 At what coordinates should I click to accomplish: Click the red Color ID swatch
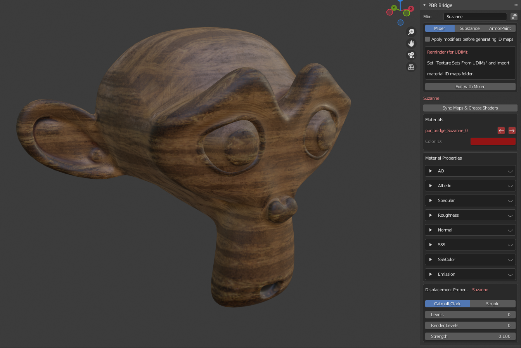pos(493,141)
